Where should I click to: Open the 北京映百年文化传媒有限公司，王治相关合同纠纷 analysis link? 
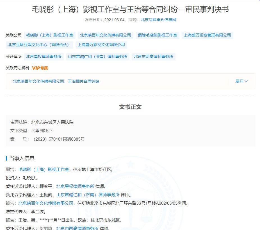tap(56, 81)
